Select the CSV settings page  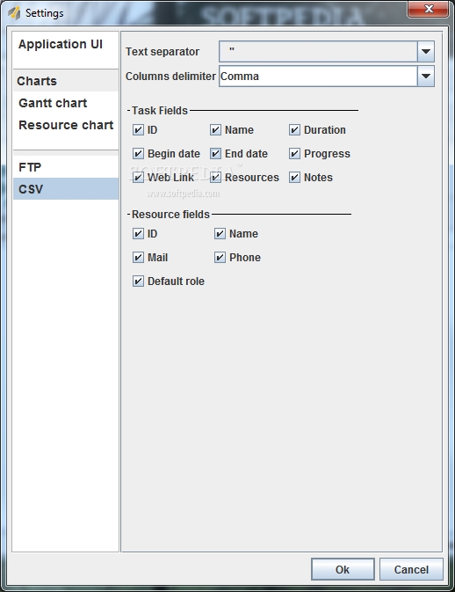[66, 189]
